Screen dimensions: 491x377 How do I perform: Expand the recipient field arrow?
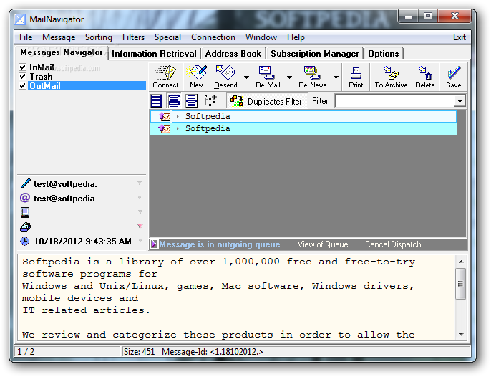(140, 197)
